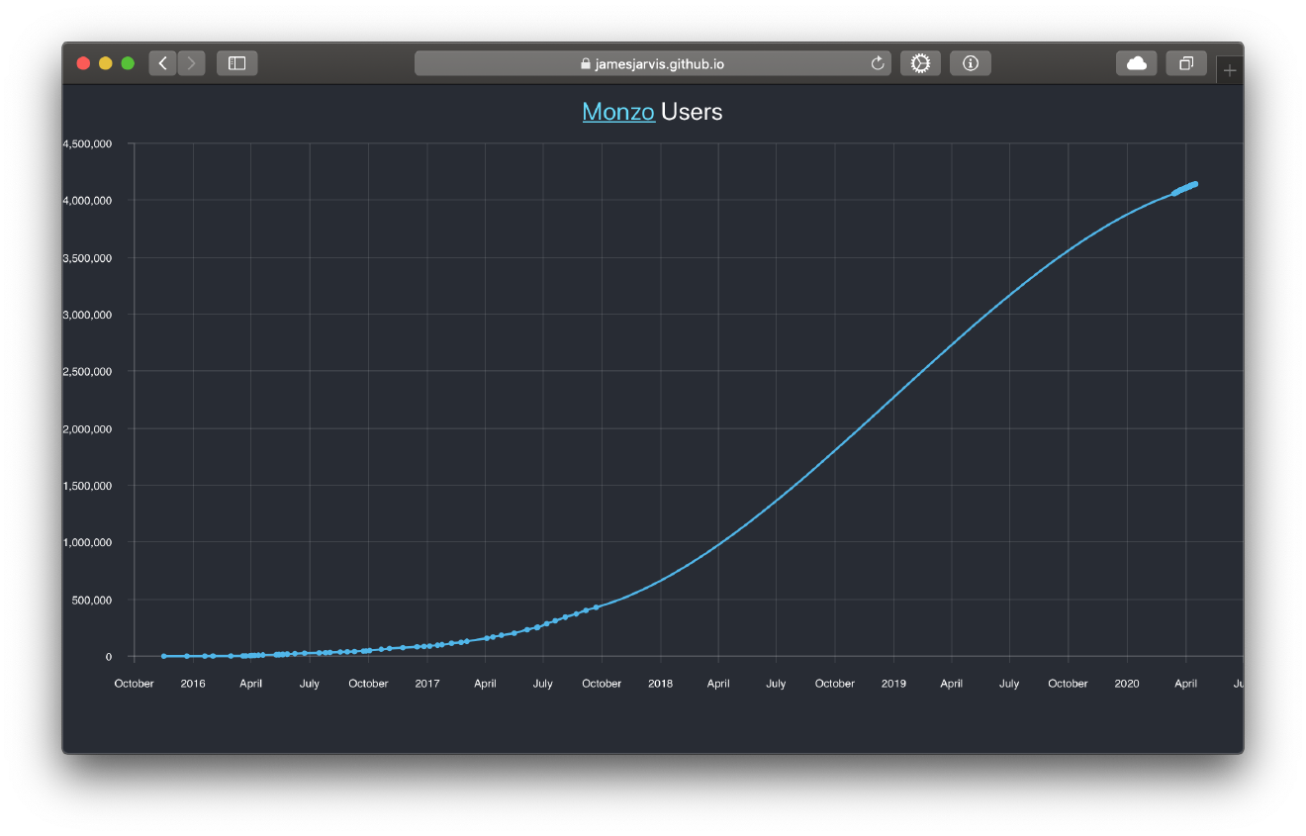
Task: Click the 2018 x-axis label
Action: point(660,684)
